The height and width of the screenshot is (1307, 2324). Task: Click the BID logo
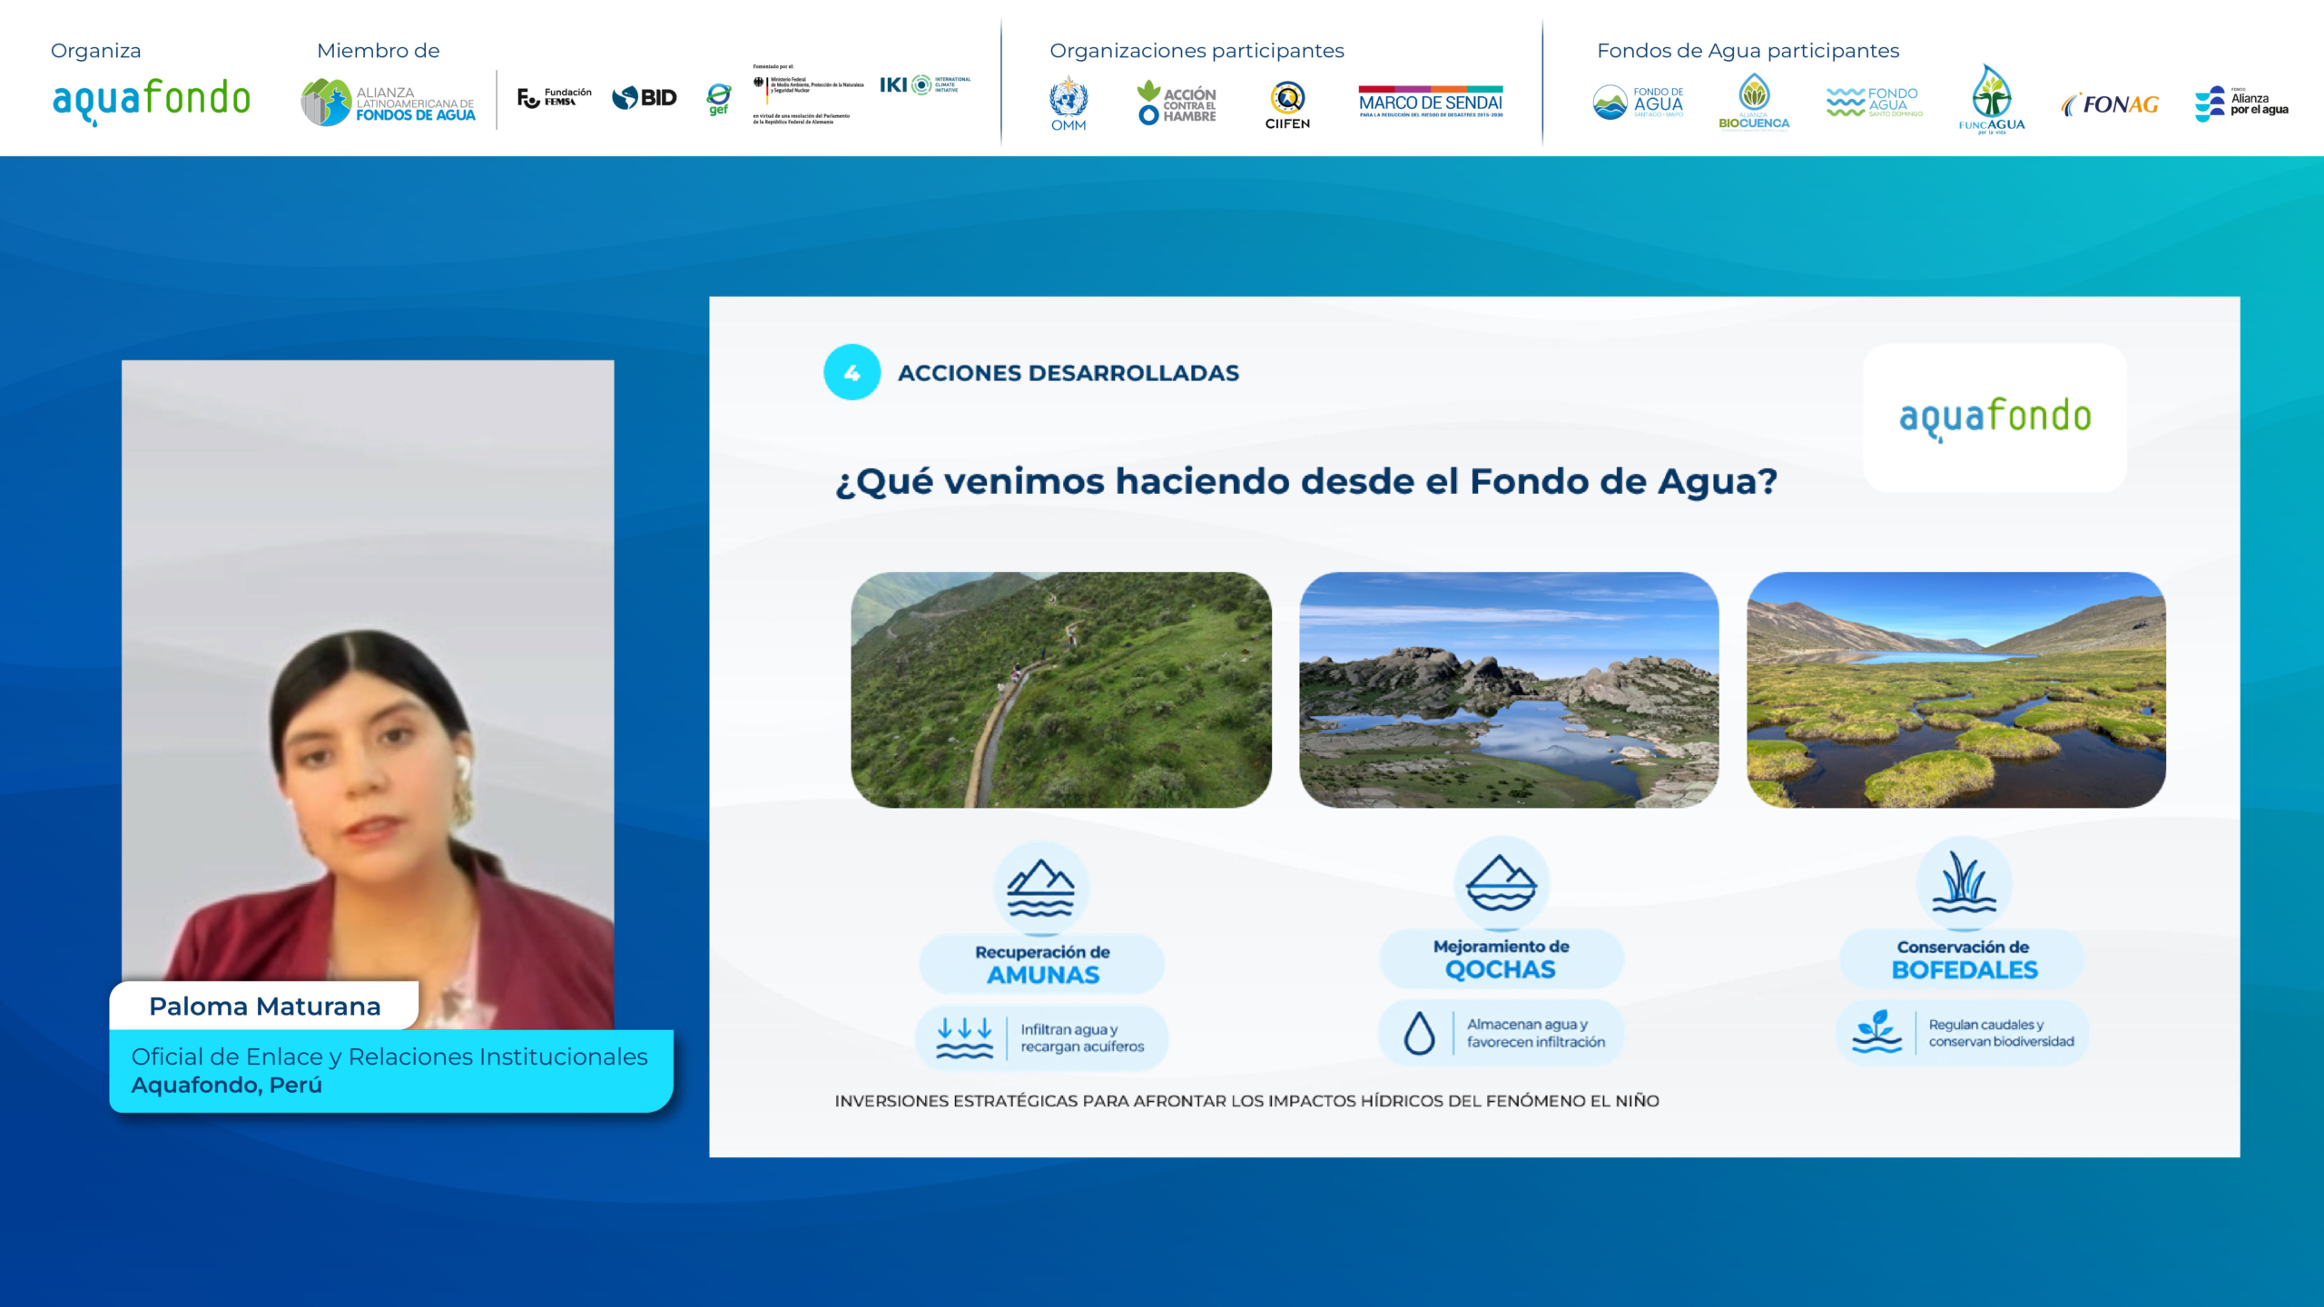[x=645, y=98]
